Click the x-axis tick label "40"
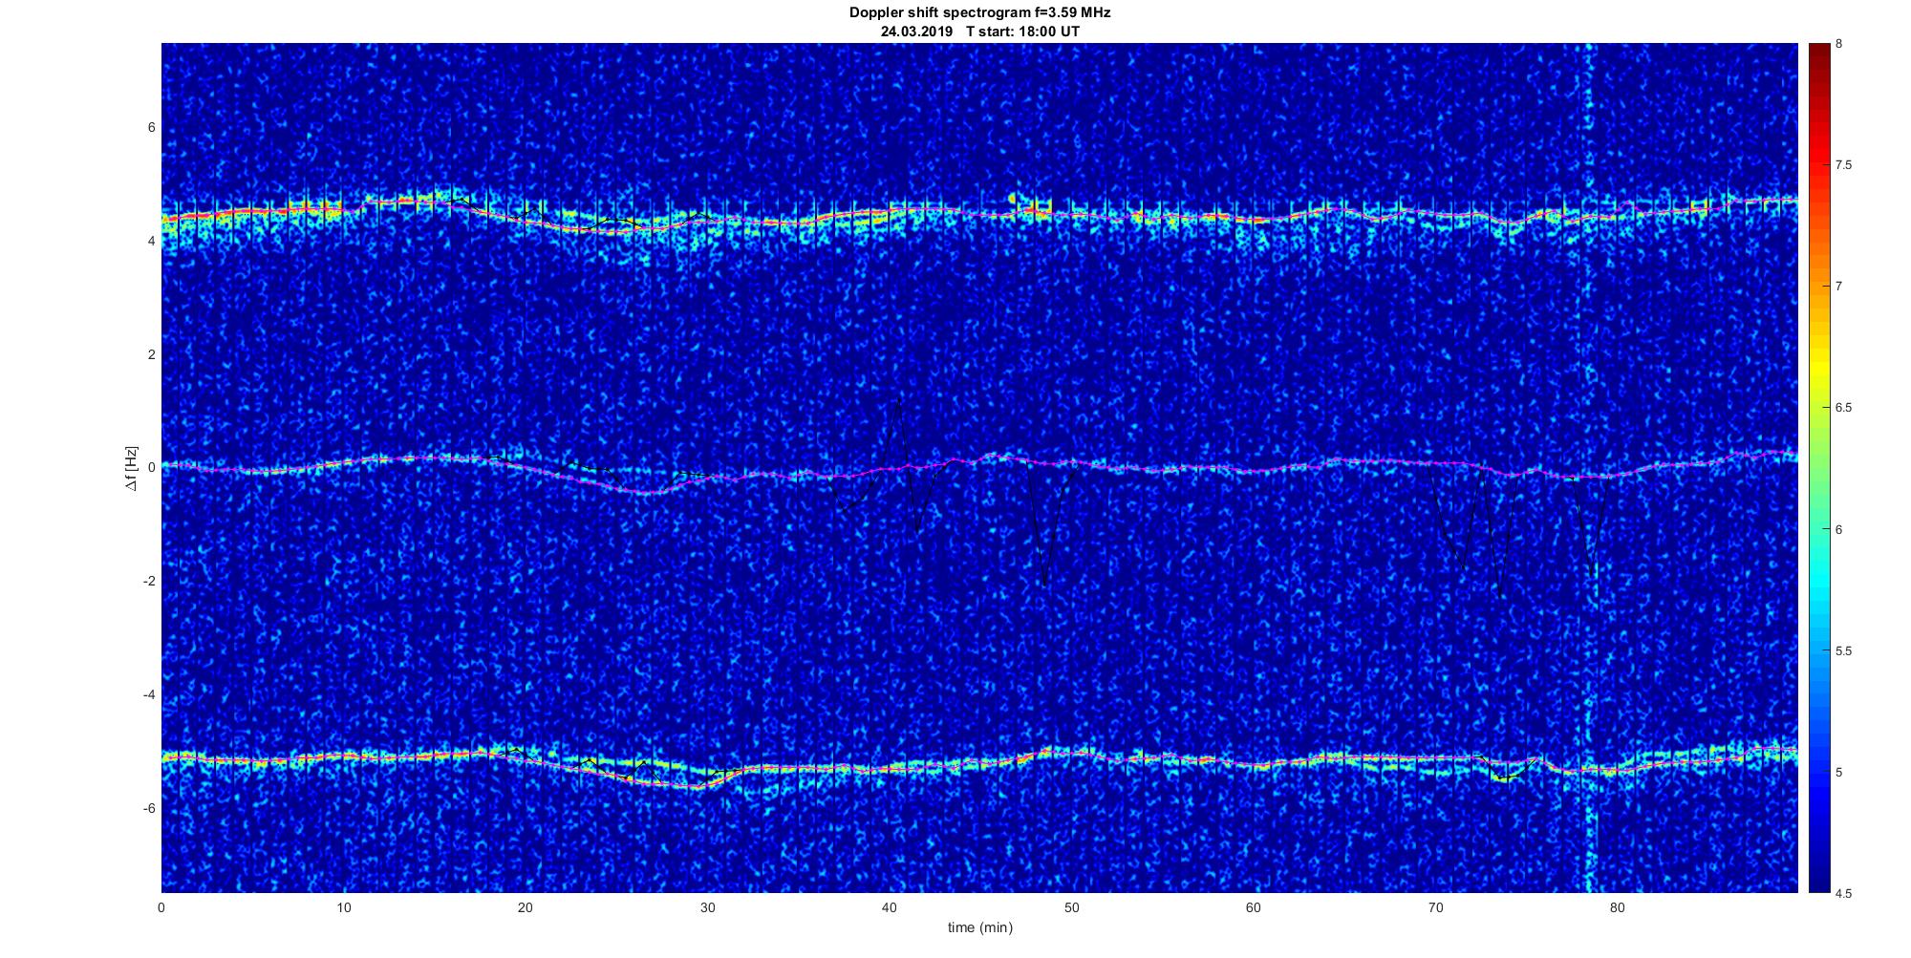Image resolution: width=1911 pixels, height=958 pixels. tap(890, 907)
